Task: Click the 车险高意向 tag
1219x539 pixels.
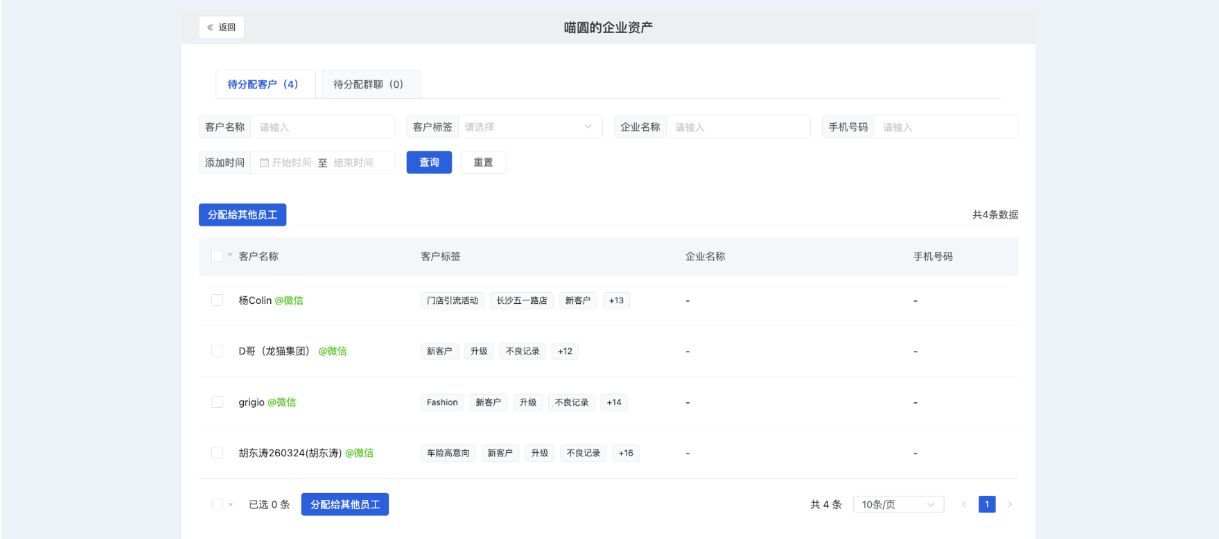Action: pos(448,453)
